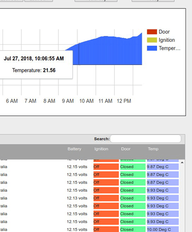Click Off cell in the 12.13 volts row

pyautogui.click(x=106, y=198)
